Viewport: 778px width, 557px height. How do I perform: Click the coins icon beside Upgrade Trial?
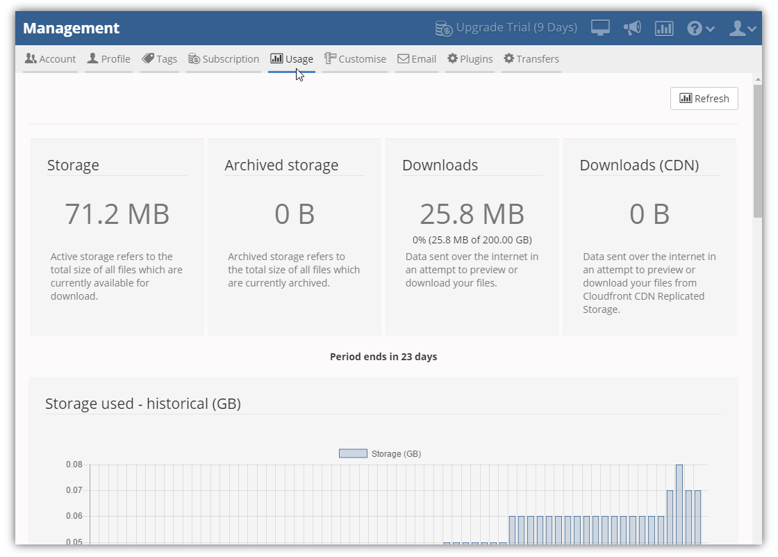coord(443,28)
